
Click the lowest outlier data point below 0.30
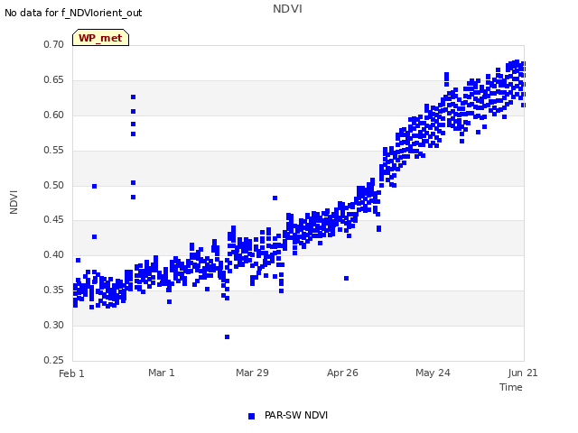(227, 336)
